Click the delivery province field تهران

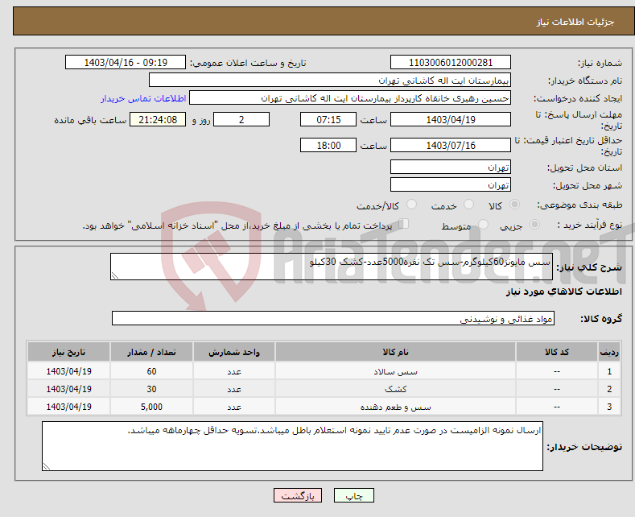(x=451, y=167)
